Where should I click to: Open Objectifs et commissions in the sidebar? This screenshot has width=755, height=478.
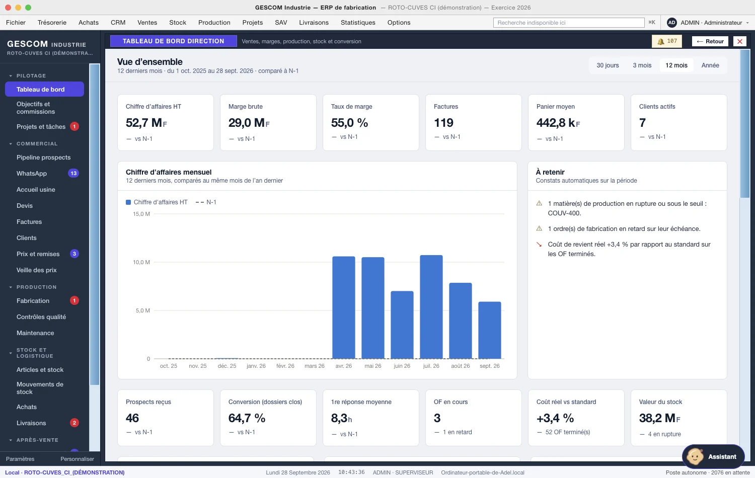point(44,108)
